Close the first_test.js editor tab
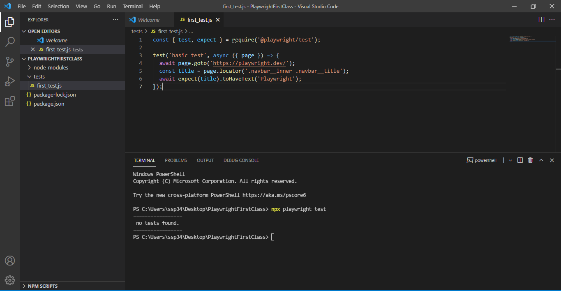561x291 pixels. pos(218,20)
